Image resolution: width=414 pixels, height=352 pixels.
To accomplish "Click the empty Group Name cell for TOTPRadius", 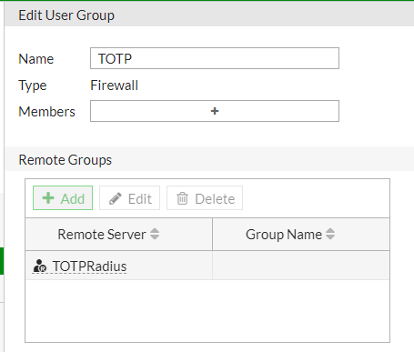I will pos(301,266).
